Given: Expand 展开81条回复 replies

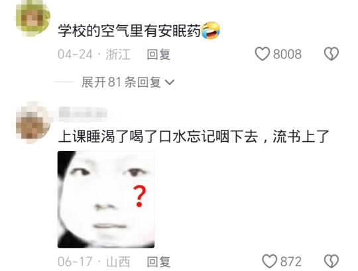Looking at the screenshot, I should (x=128, y=82).
